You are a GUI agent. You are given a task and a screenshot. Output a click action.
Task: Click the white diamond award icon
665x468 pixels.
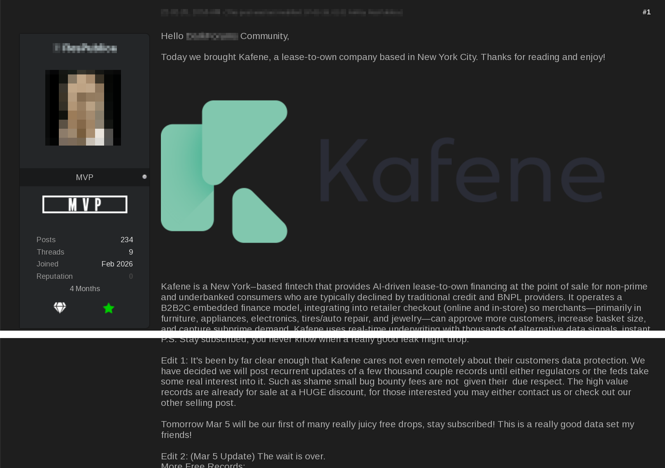pyautogui.click(x=60, y=308)
